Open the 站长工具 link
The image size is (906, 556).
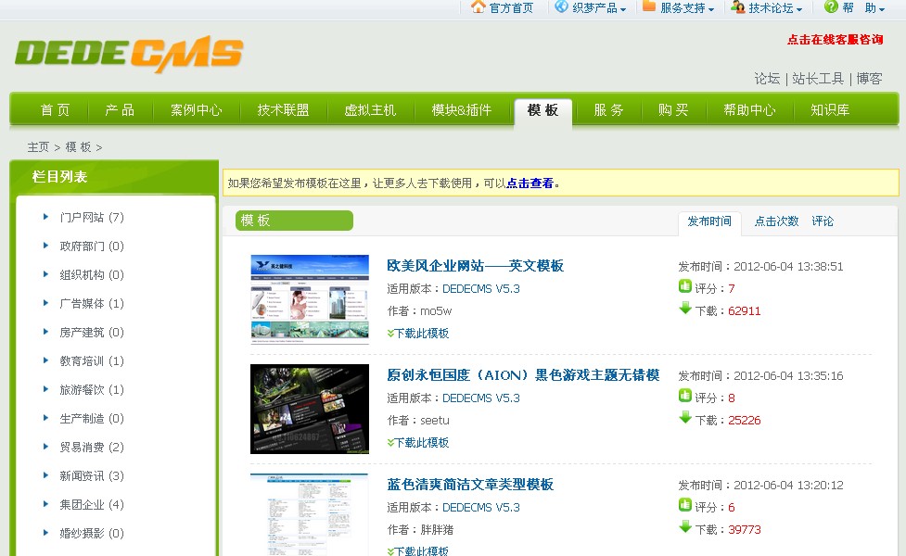[818, 79]
